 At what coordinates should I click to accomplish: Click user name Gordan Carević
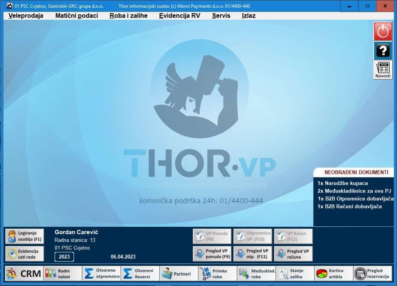(x=76, y=232)
